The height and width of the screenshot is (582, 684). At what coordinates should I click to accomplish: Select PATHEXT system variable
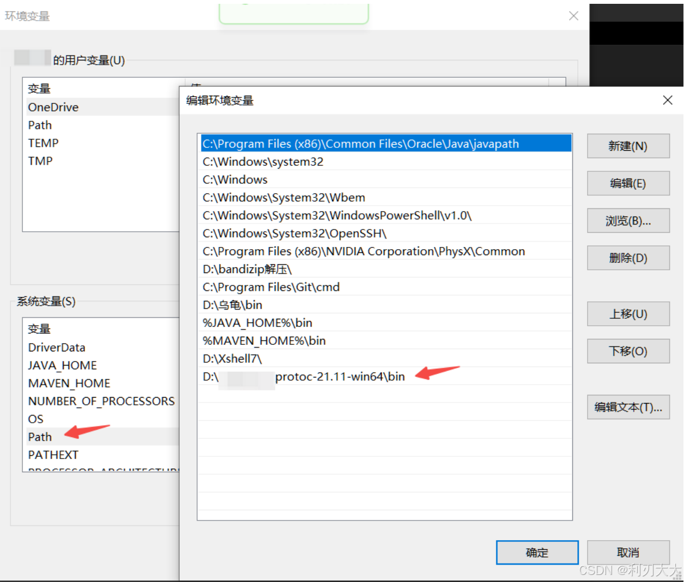[102, 455]
